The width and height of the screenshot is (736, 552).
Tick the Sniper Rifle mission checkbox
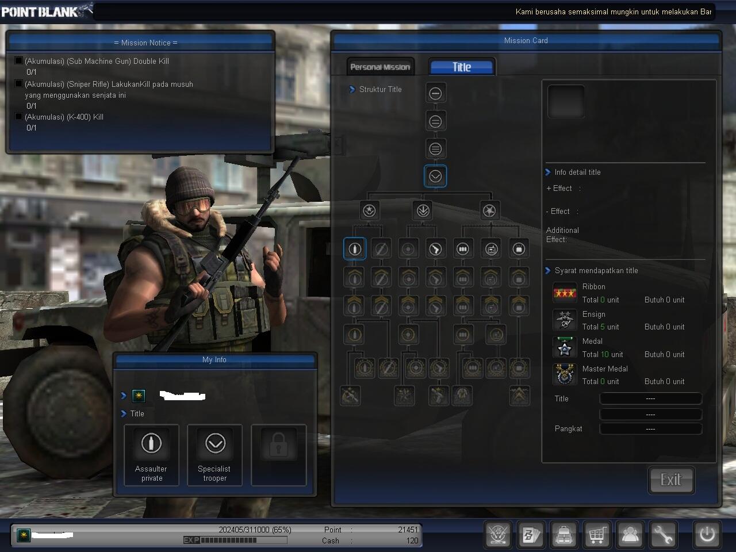point(18,83)
